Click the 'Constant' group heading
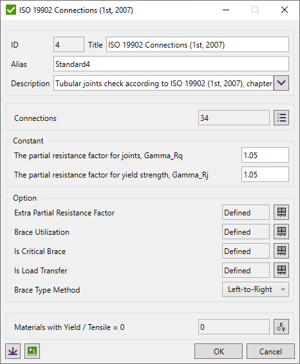This screenshot has width=300, height=364. pos(28,141)
